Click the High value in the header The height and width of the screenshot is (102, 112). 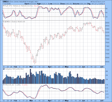(44, 4)
